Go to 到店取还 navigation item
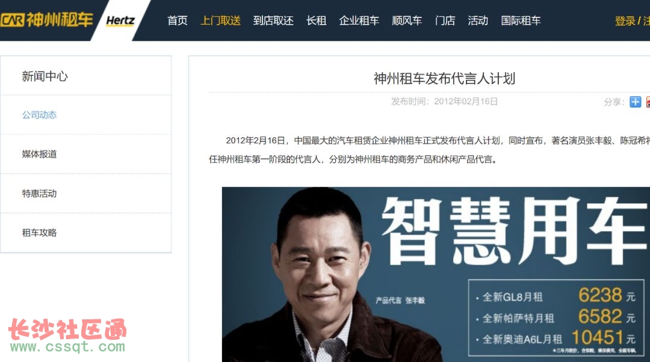 [x=273, y=20]
